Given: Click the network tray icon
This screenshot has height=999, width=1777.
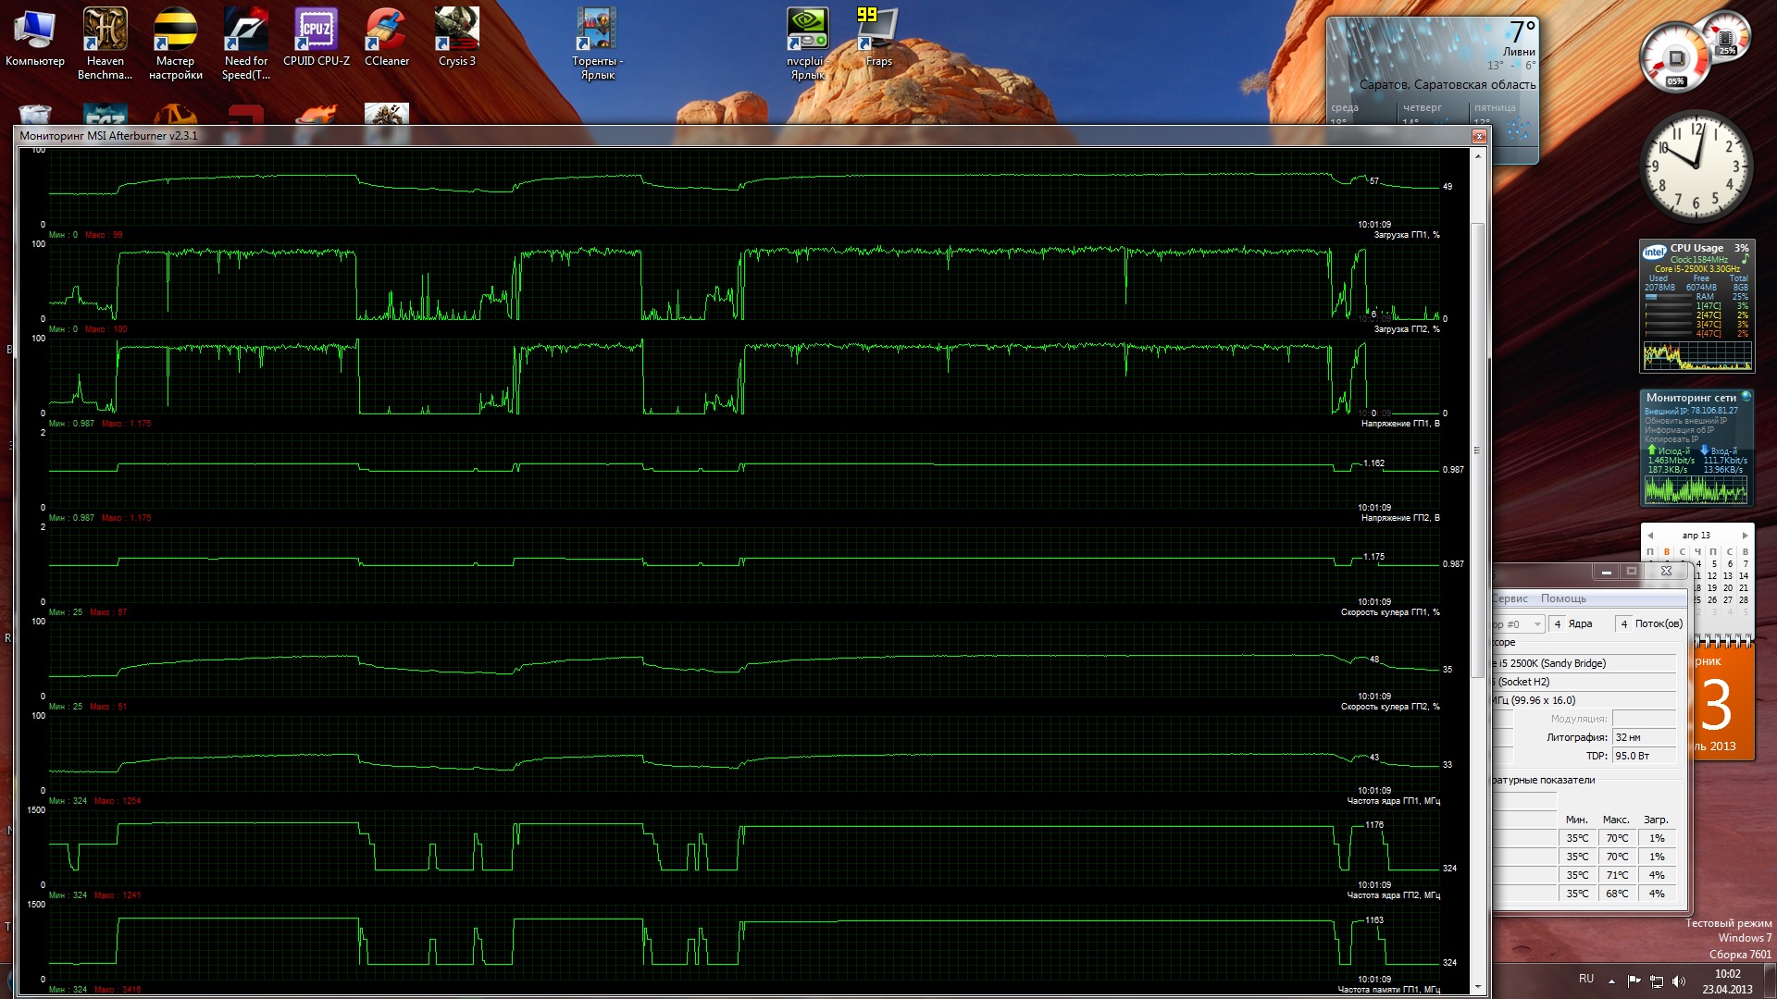Looking at the screenshot, I should (x=1657, y=980).
